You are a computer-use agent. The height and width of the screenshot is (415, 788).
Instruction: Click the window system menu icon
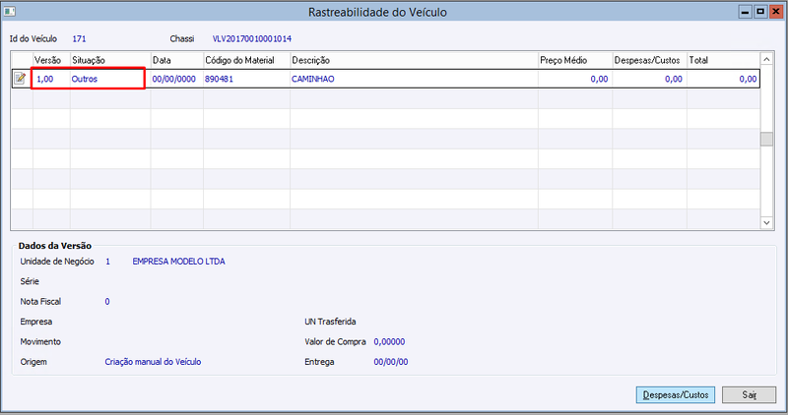point(9,11)
